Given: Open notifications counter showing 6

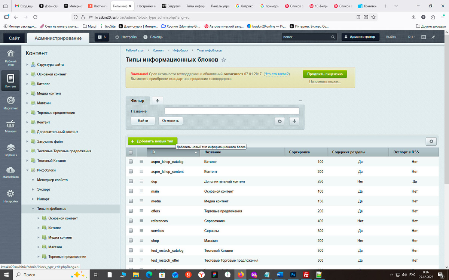Looking at the screenshot, I should 102,37.
